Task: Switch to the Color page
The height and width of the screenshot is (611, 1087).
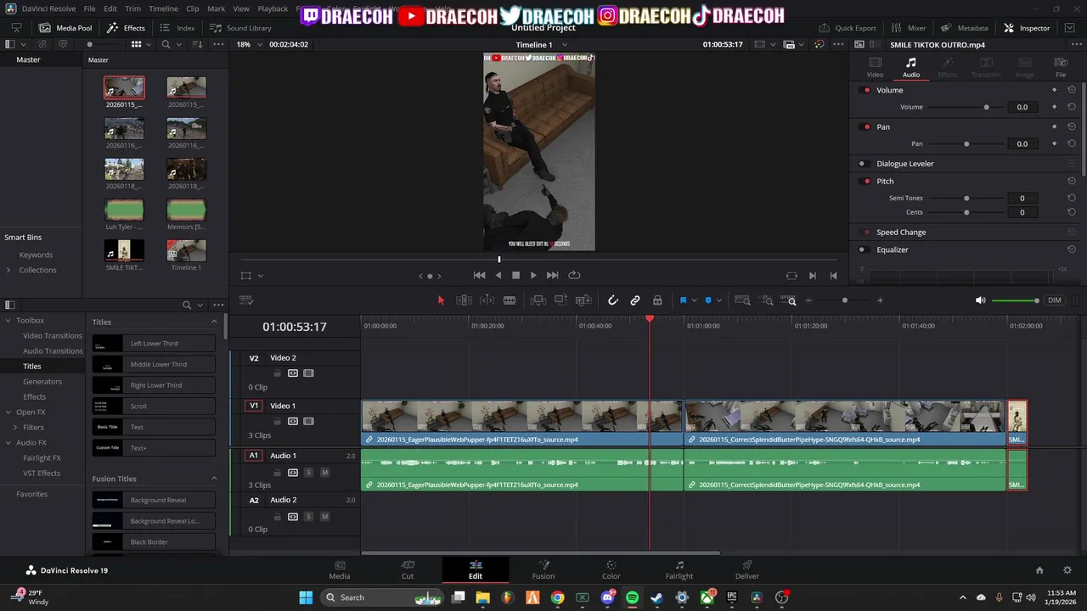Action: coord(611,570)
